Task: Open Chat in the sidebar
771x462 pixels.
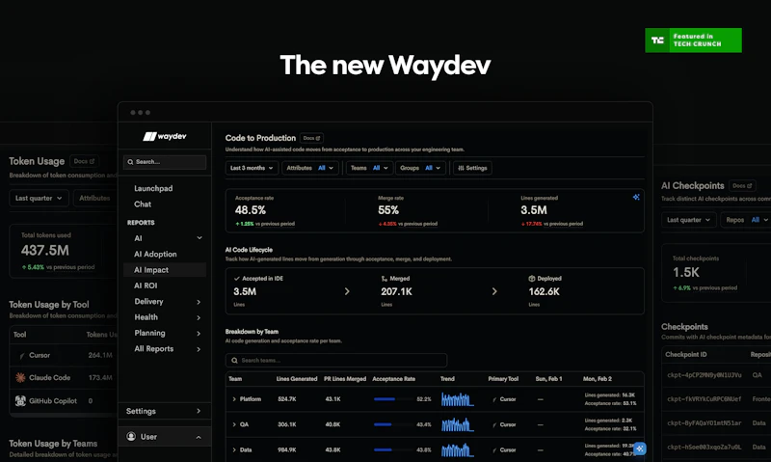Action: [143, 204]
